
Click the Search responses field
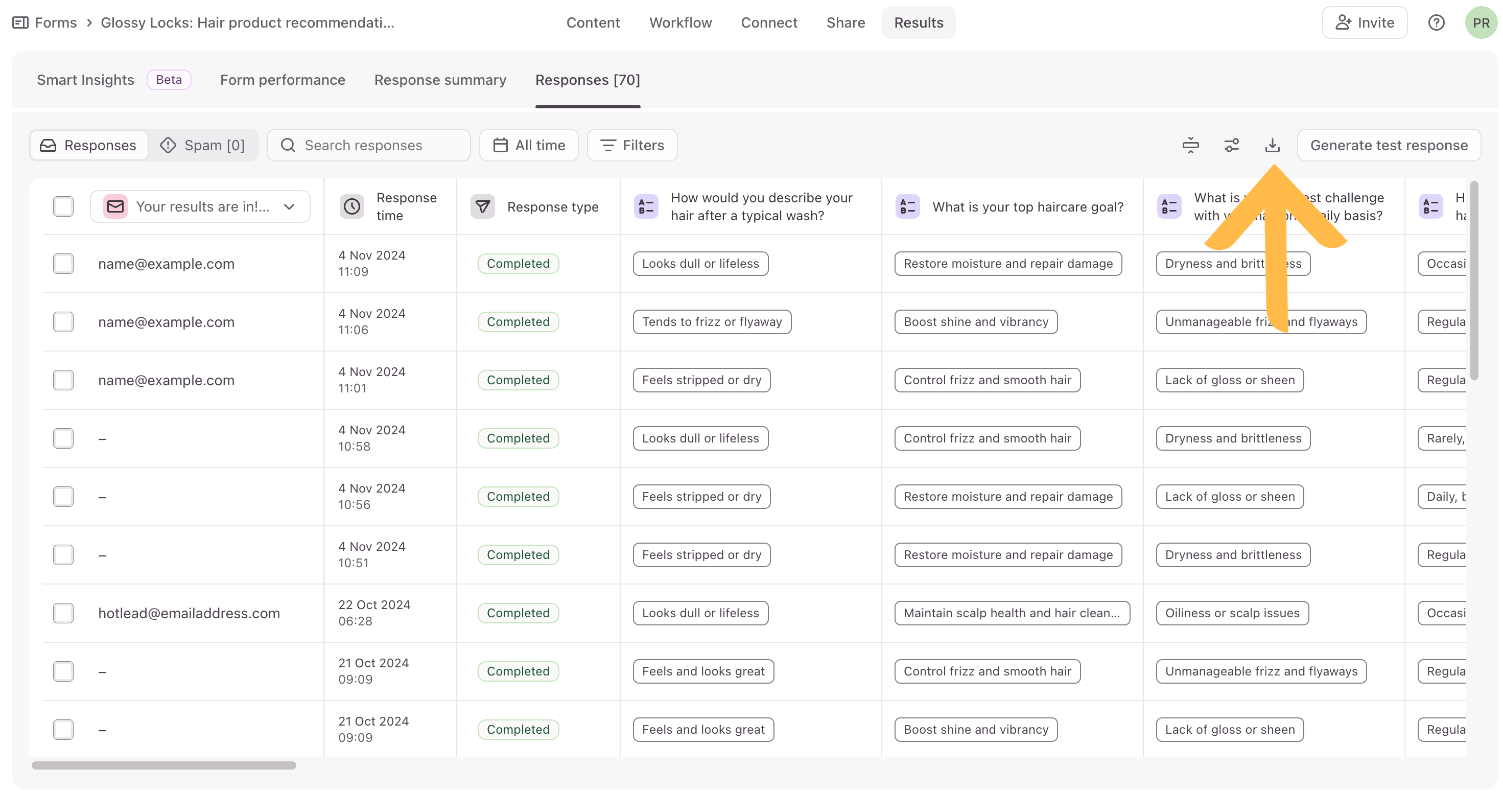tap(369, 145)
